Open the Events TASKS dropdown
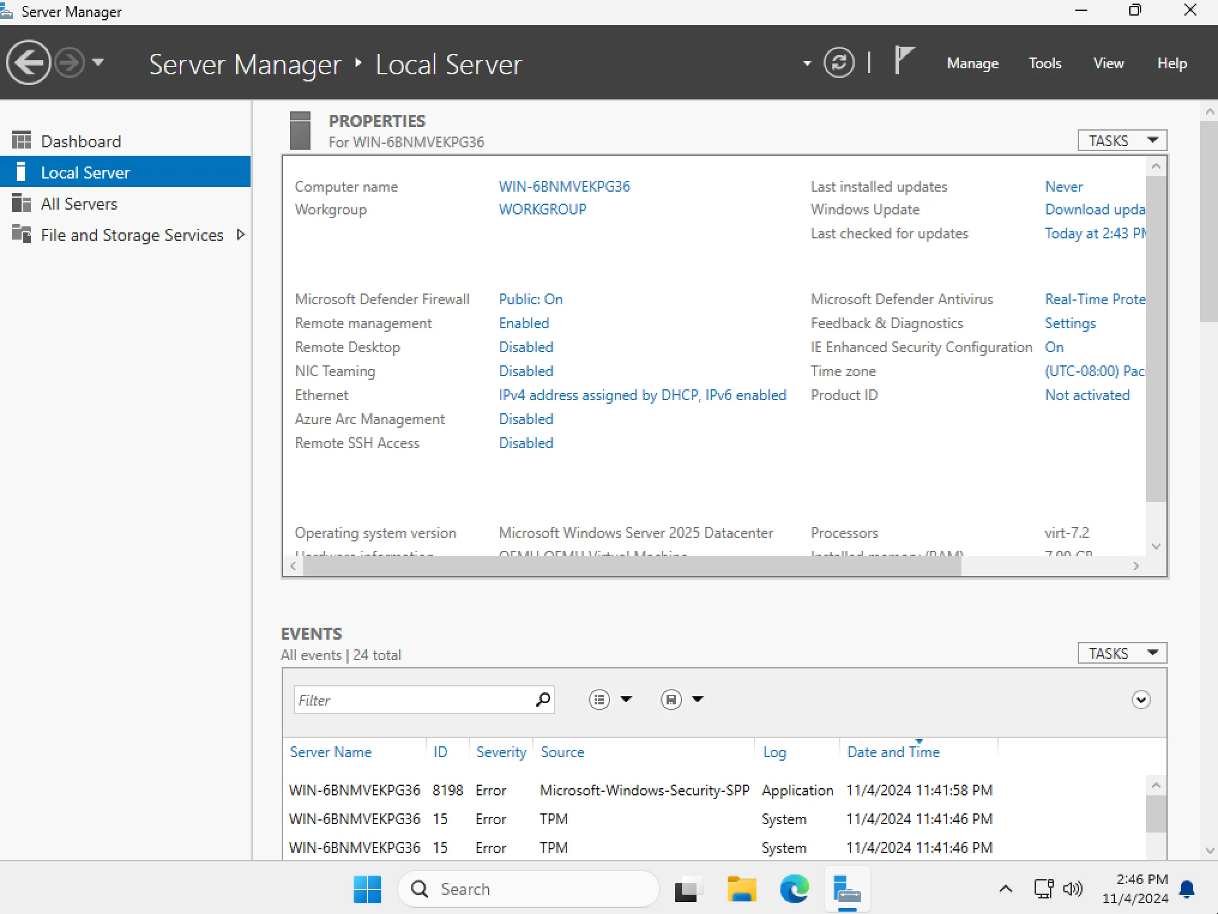Screen dimensions: 1218x914 [1121, 653]
